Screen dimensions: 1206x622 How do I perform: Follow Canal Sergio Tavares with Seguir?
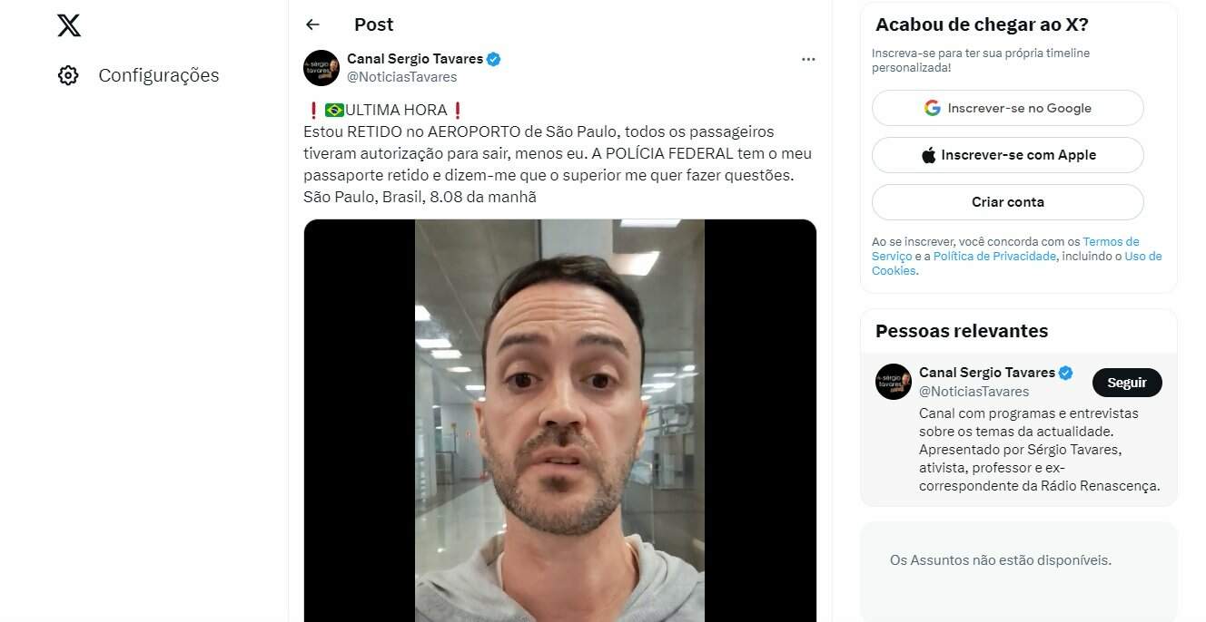click(1127, 383)
